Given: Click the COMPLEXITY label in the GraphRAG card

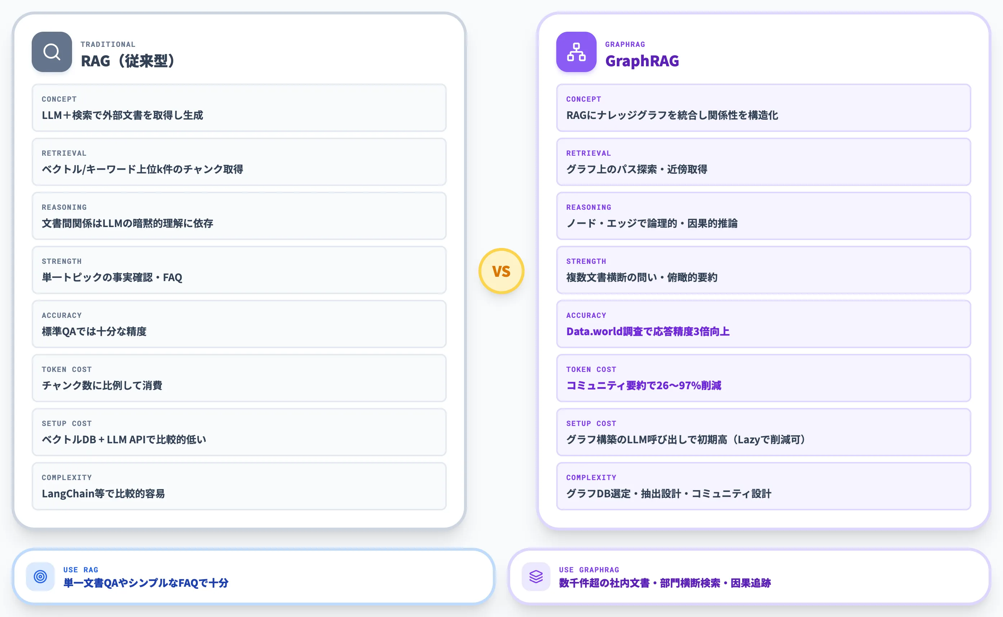Looking at the screenshot, I should tap(591, 478).
